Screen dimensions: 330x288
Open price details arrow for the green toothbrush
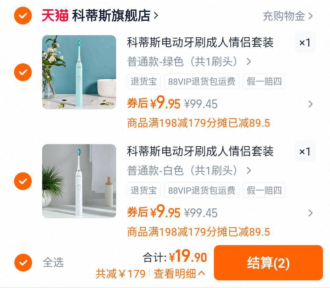(310, 104)
